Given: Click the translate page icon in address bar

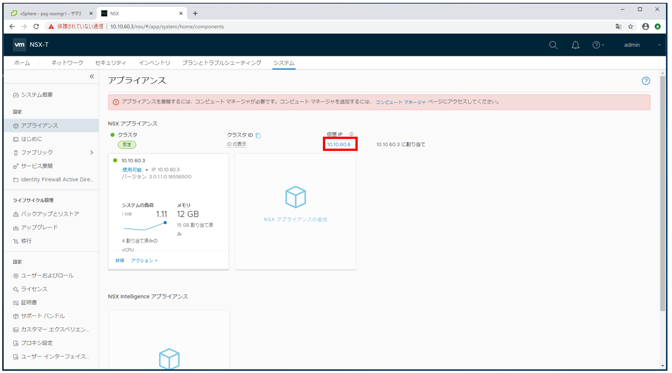Looking at the screenshot, I should coord(618,27).
